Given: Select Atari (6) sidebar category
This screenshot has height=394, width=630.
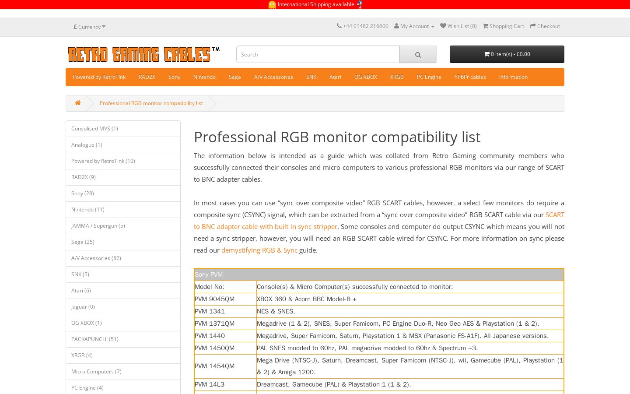Looking at the screenshot, I should (x=123, y=291).
